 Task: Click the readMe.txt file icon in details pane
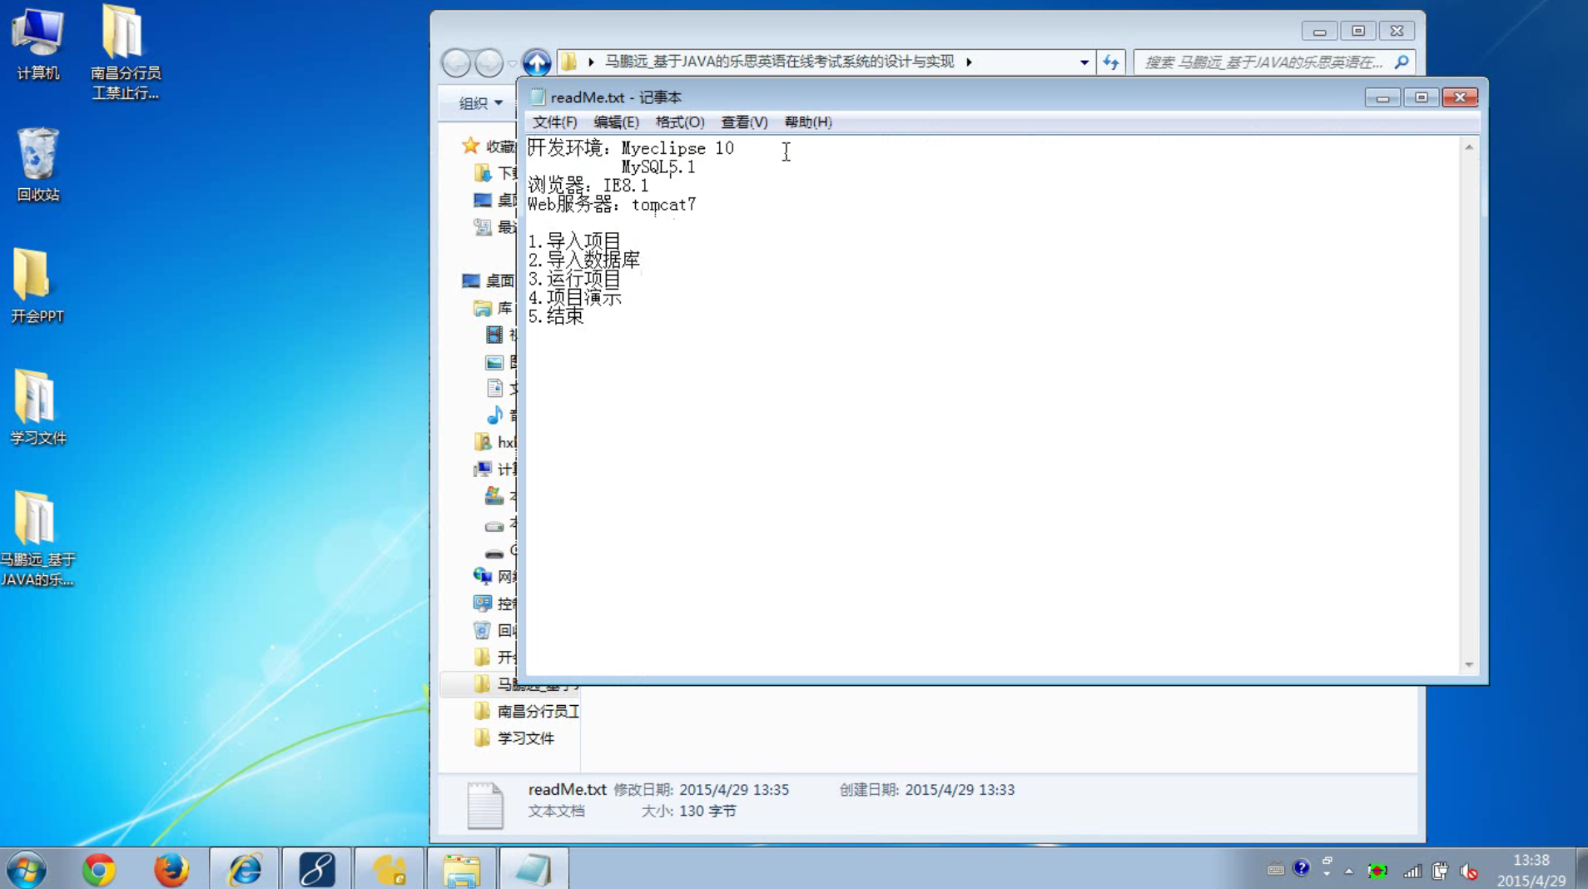(484, 805)
